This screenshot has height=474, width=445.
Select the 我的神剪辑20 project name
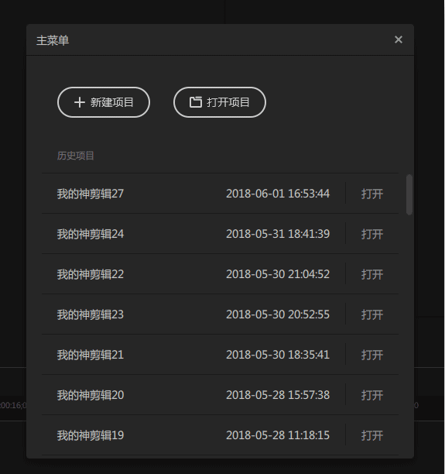click(91, 395)
